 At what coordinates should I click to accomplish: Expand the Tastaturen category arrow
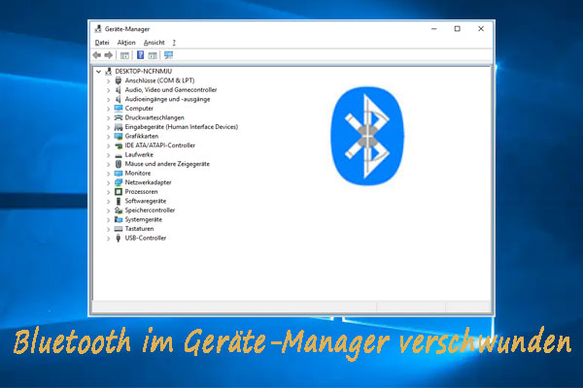[x=108, y=229]
